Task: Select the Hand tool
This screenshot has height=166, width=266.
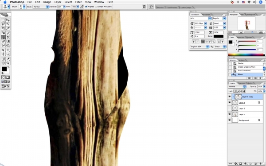Action: pos(3,63)
